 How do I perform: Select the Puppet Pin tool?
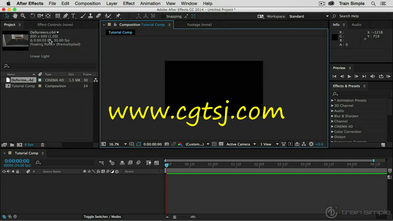tap(118, 16)
